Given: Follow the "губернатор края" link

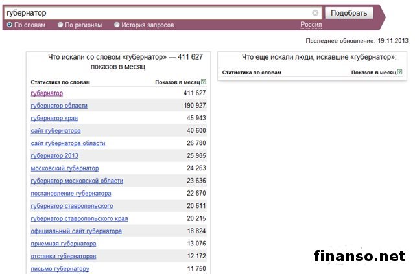Looking at the screenshot, I should coord(54,118).
